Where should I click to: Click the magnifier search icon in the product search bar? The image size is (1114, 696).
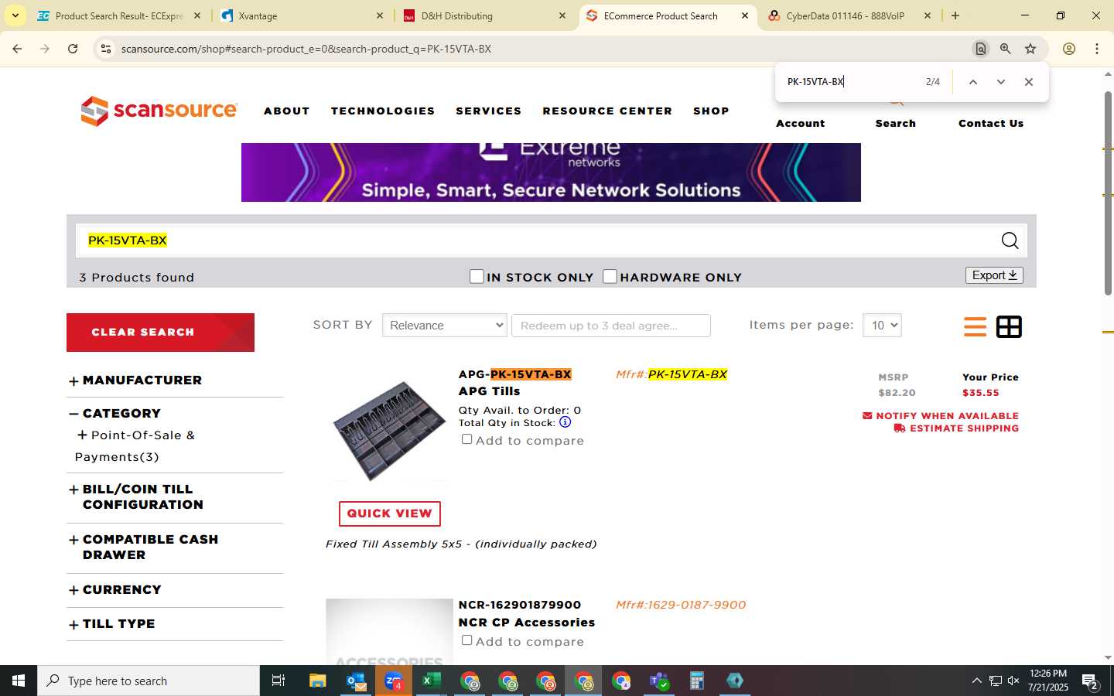1010,241
